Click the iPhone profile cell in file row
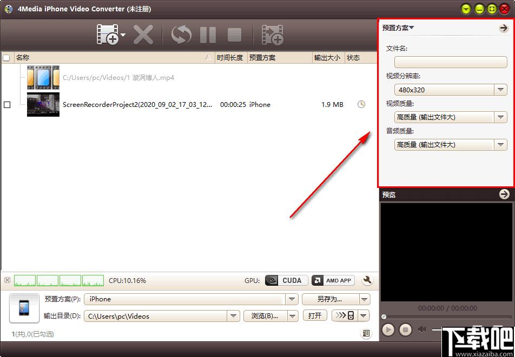The height and width of the screenshot is (357, 515). (260, 105)
